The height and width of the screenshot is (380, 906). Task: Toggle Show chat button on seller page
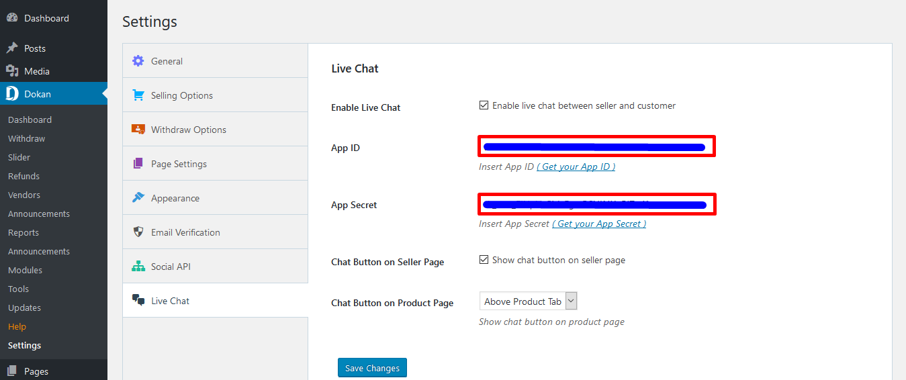484,260
